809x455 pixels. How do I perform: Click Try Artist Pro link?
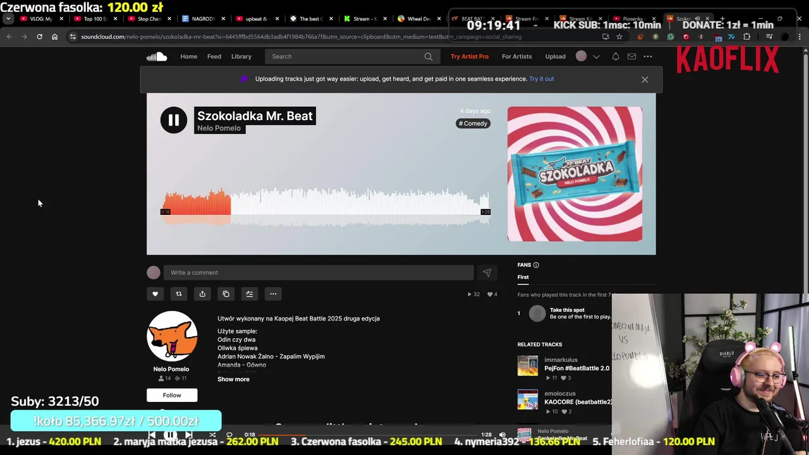pos(470,56)
